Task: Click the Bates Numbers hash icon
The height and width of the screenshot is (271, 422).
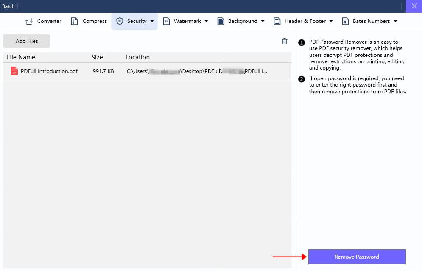Action: pos(345,21)
